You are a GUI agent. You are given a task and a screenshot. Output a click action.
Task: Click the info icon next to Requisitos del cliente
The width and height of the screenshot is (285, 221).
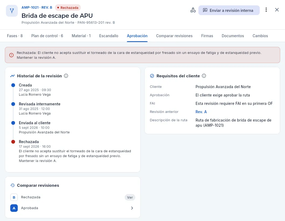coord(204,76)
